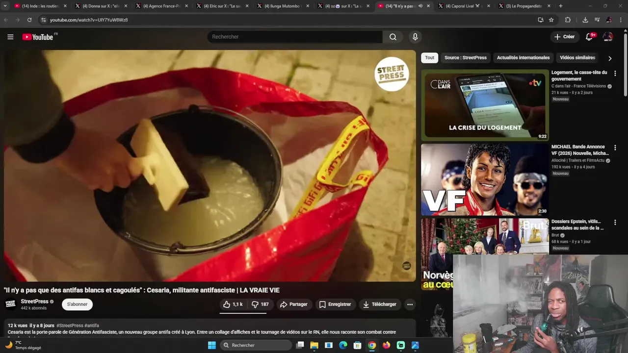
Task: Like the video with thumbs up
Action: 233,304
